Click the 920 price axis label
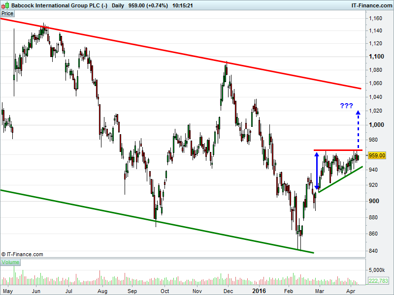 (x=373, y=185)
